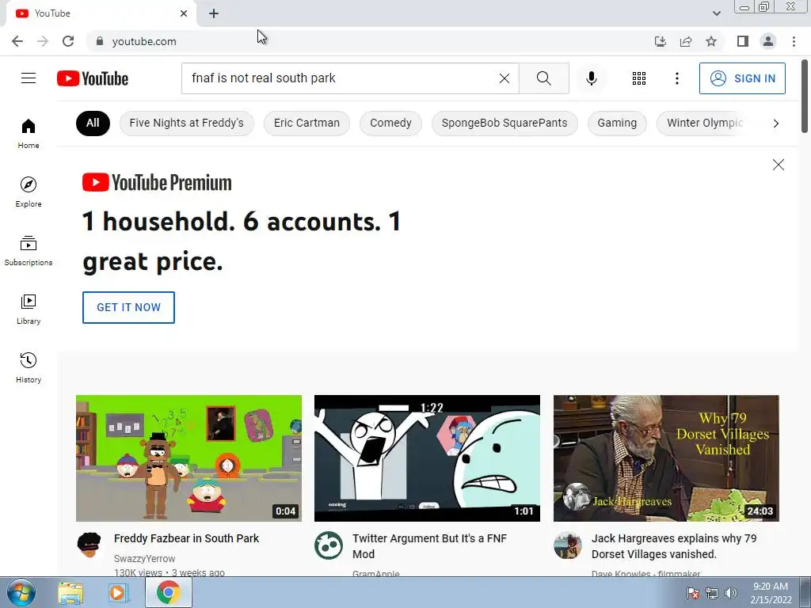Screen dimensions: 811x608
Task: Click Chrome taskbar icon
Action: pyautogui.click(x=168, y=592)
